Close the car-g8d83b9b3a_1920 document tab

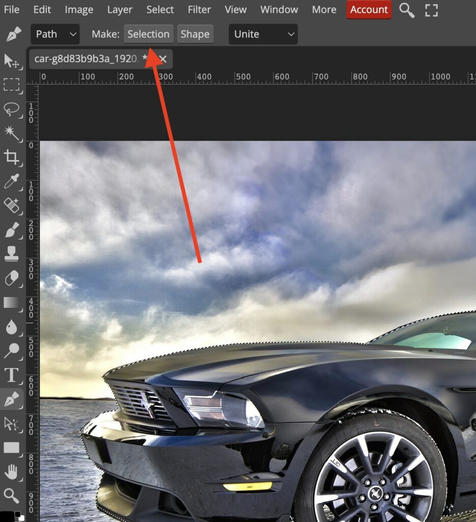163,59
